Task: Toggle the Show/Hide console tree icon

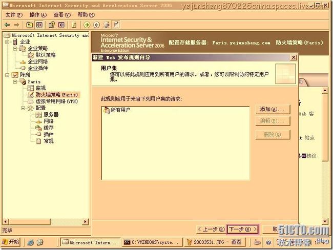Action: tap(39, 25)
